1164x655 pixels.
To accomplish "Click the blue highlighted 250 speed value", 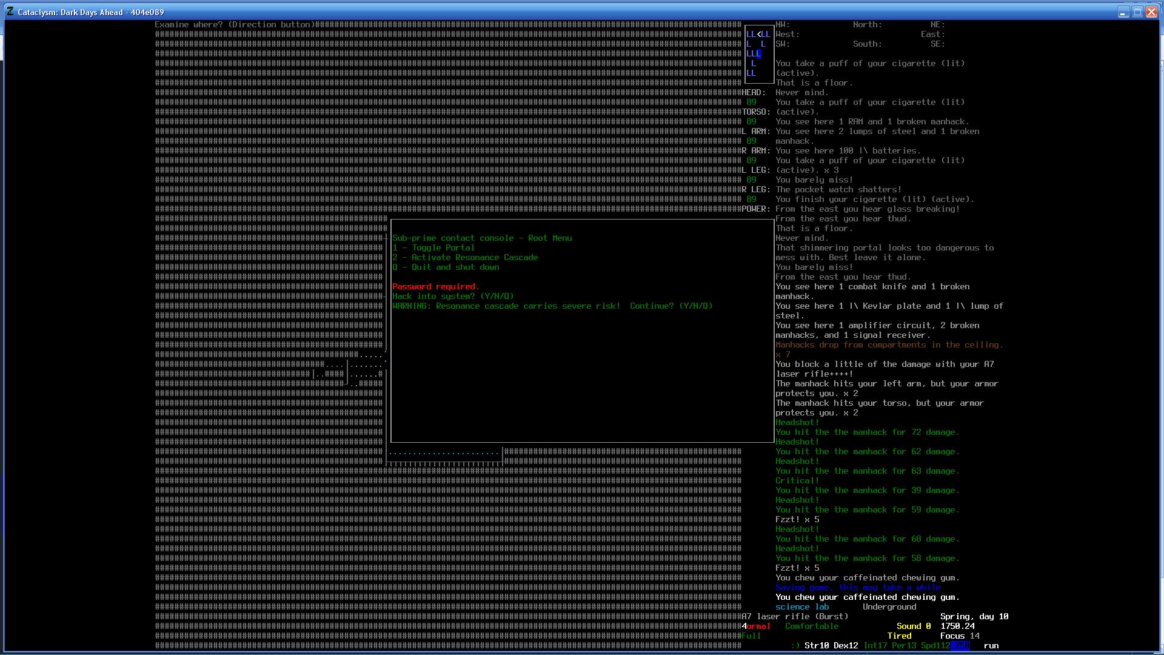I will [x=960, y=646].
